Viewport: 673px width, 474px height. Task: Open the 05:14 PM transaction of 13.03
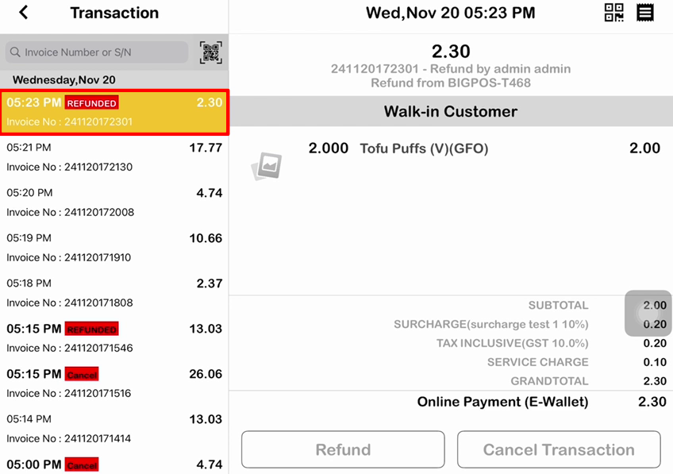[114, 429]
